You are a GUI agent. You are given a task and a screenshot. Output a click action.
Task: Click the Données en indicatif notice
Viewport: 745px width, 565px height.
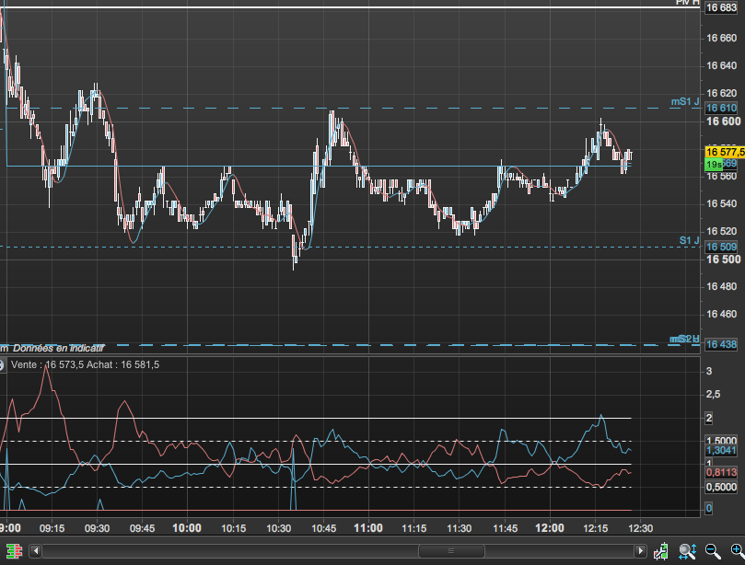[58, 349]
